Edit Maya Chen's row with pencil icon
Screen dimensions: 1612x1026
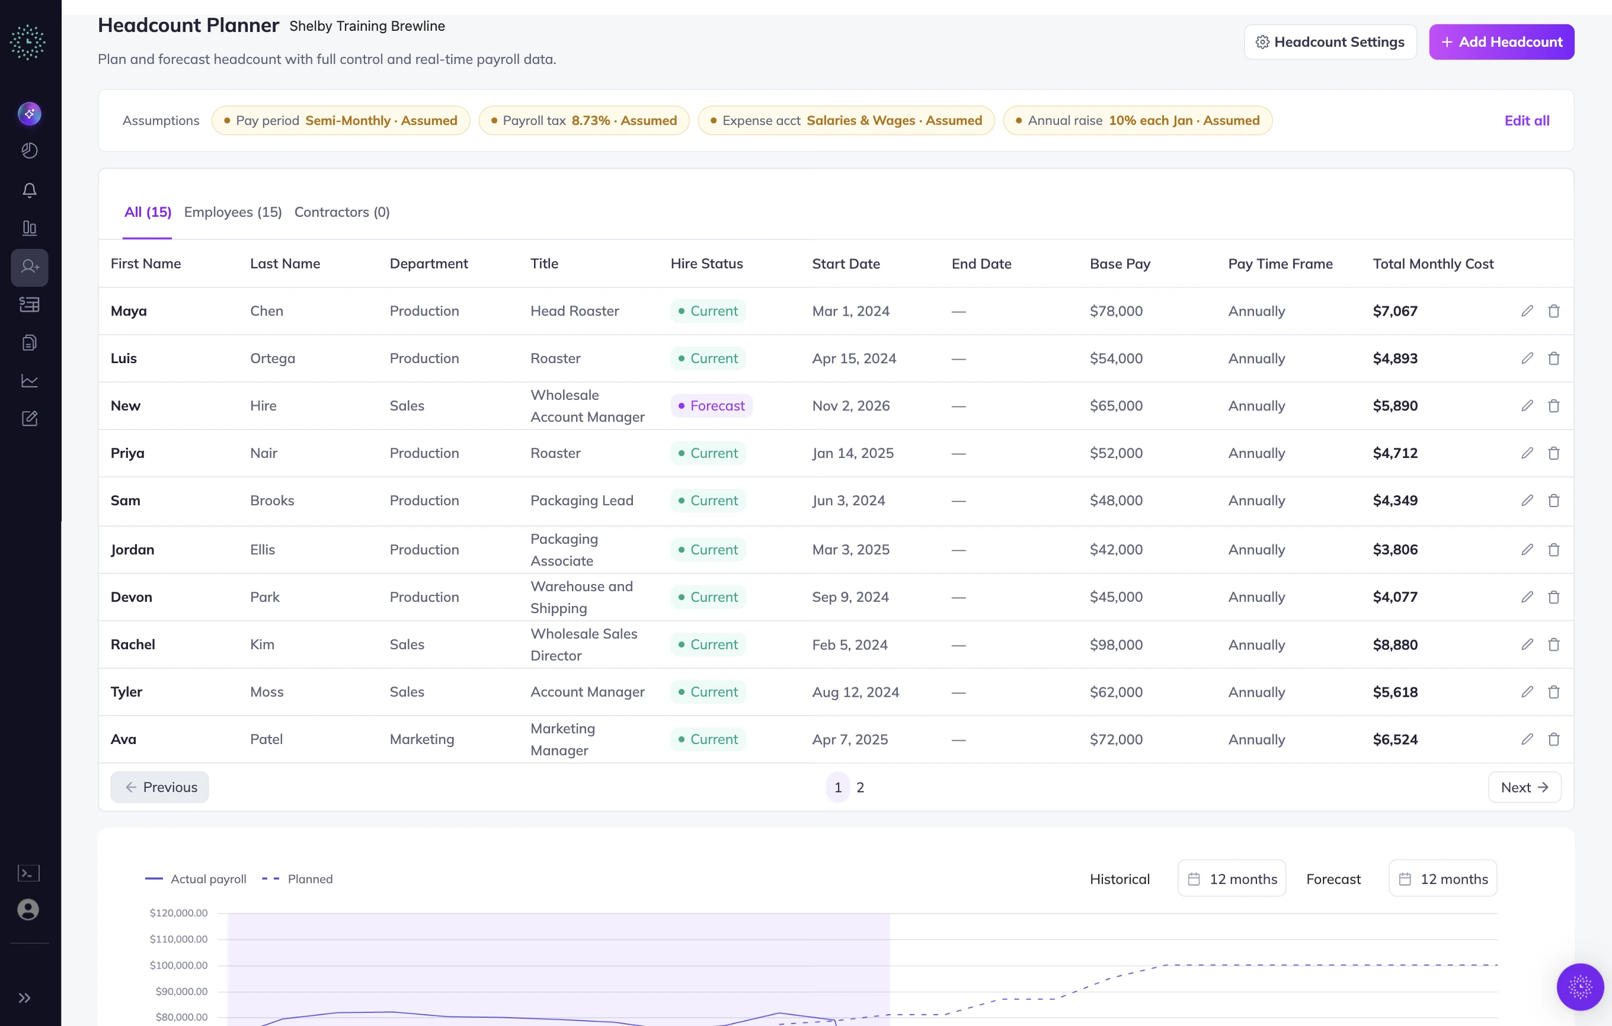point(1527,310)
